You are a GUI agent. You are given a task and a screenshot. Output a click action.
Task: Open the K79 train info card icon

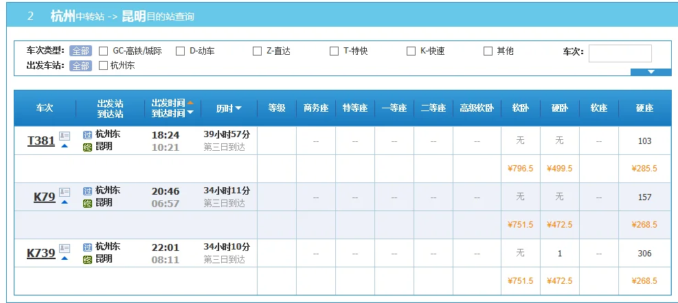pyautogui.click(x=65, y=192)
